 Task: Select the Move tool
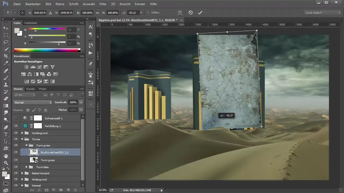6,28
